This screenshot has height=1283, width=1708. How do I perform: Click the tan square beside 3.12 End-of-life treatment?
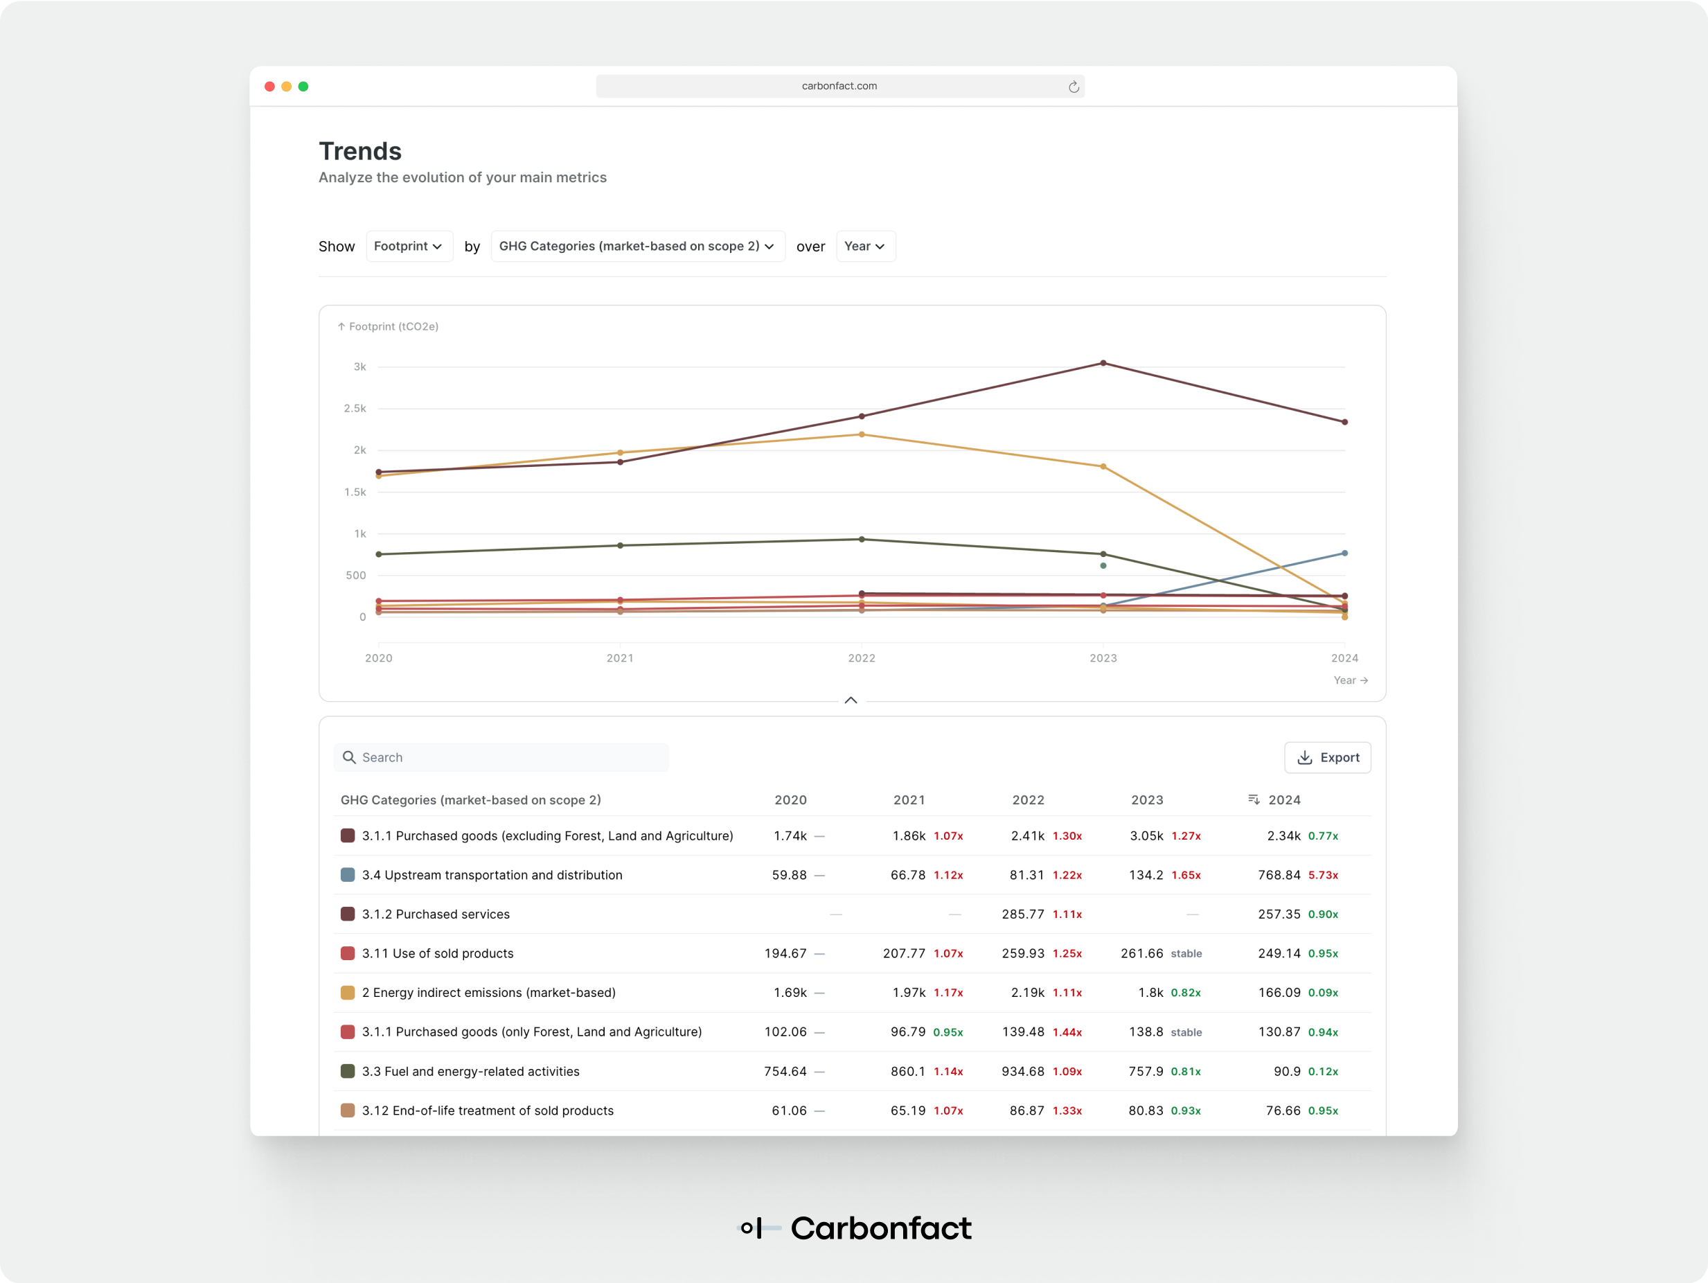[347, 1110]
